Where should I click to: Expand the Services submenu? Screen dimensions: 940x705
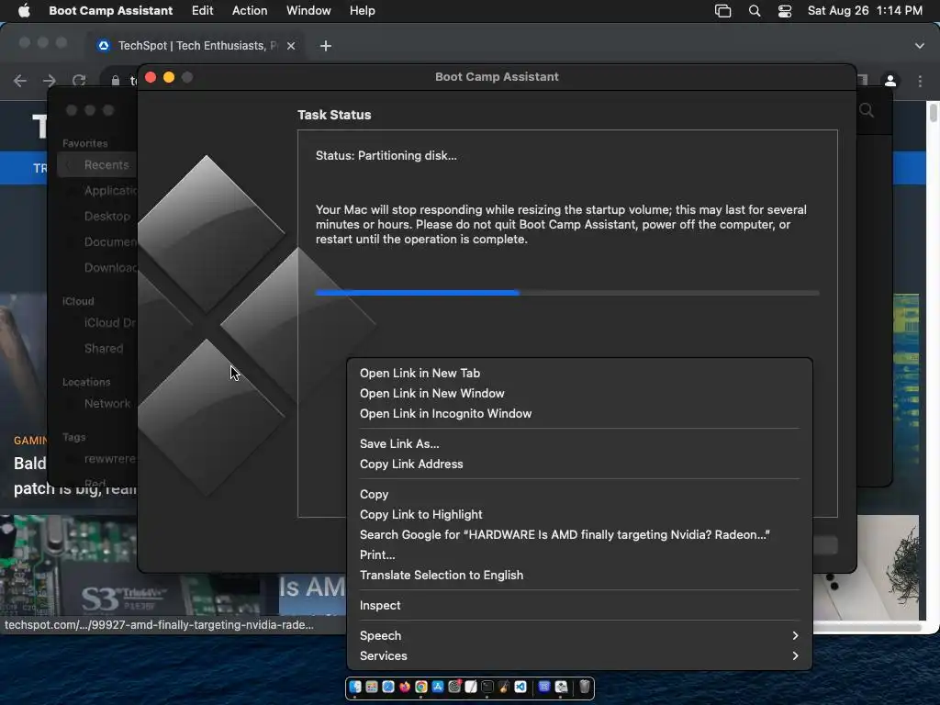pyautogui.click(x=579, y=655)
